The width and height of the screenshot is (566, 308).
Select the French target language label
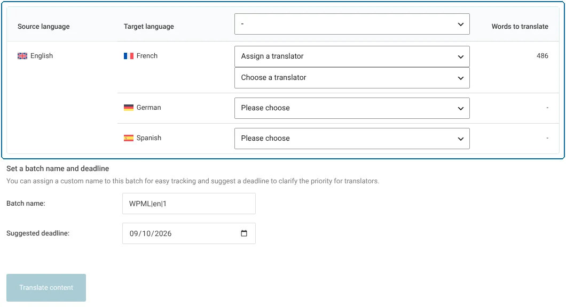coord(147,56)
